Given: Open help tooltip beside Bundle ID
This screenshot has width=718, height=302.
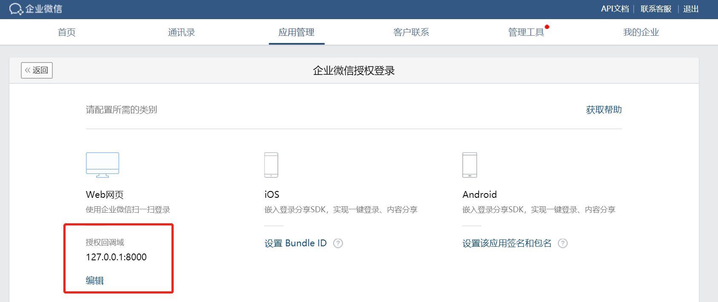Looking at the screenshot, I should 338,243.
